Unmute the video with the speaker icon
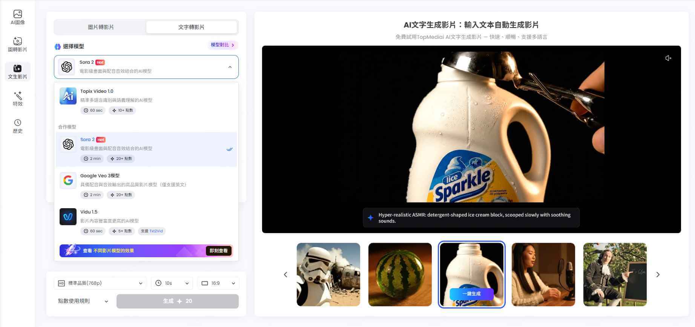Screen dimensions: 695x327 pyautogui.click(x=668, y=58)
